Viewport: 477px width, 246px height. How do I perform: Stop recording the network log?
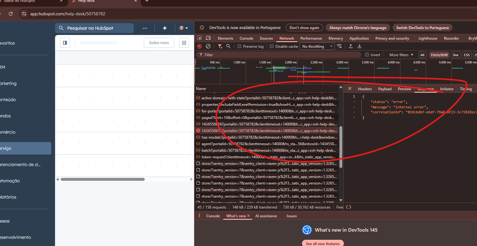click(x=200, y=46)
